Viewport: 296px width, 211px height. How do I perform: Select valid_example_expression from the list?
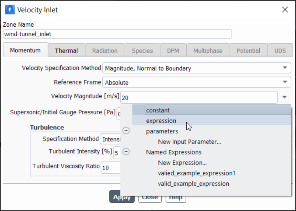pyautogui.click(x=193, y=184)
